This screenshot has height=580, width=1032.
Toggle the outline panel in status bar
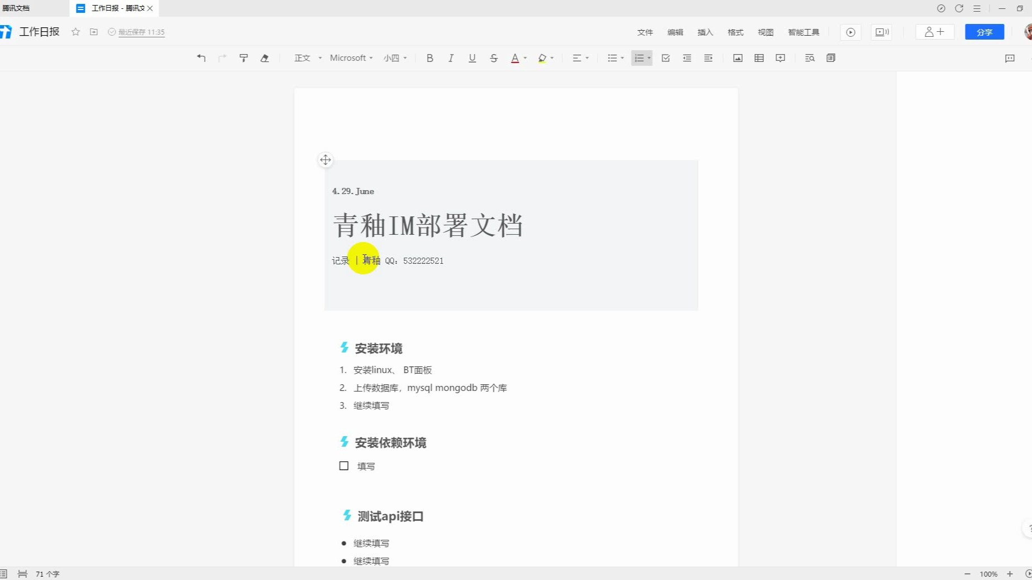point(3,574)
